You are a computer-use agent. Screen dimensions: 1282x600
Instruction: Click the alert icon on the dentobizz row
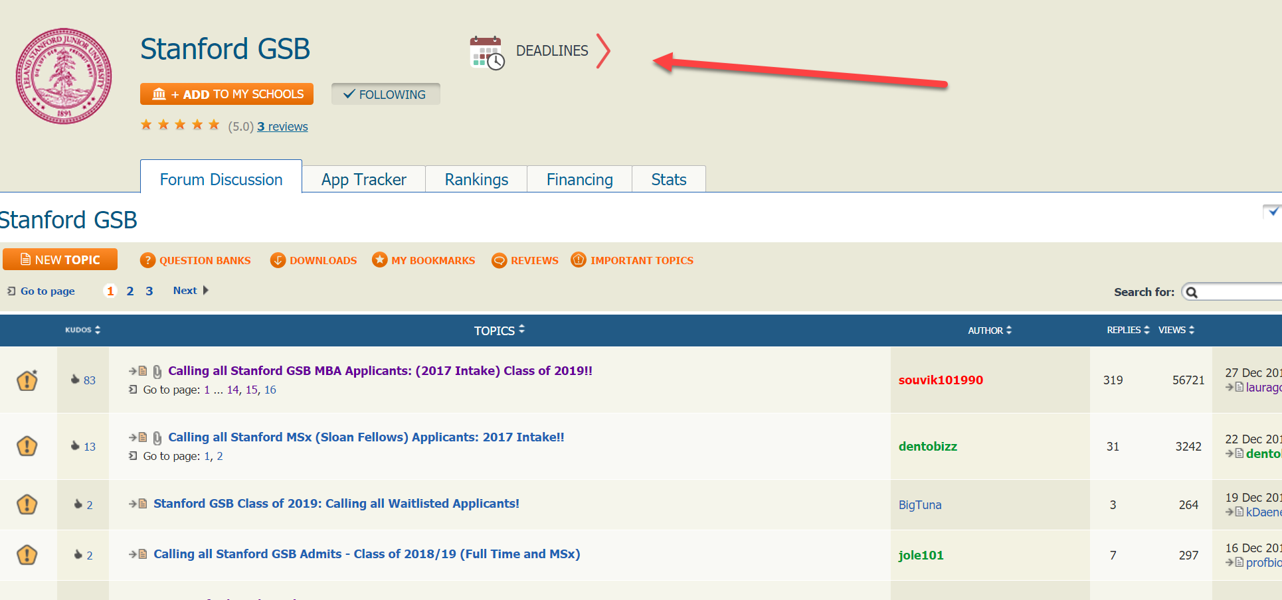[27, 446]
